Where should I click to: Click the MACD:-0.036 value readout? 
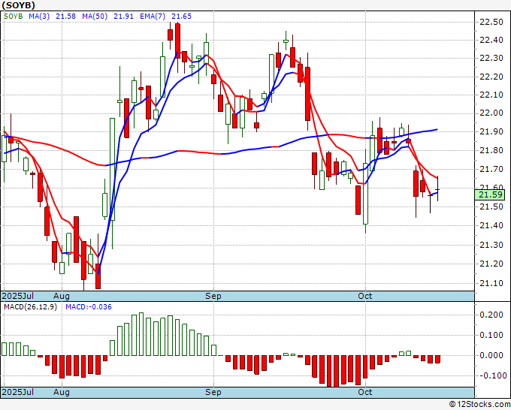click(x=89, y=307)
